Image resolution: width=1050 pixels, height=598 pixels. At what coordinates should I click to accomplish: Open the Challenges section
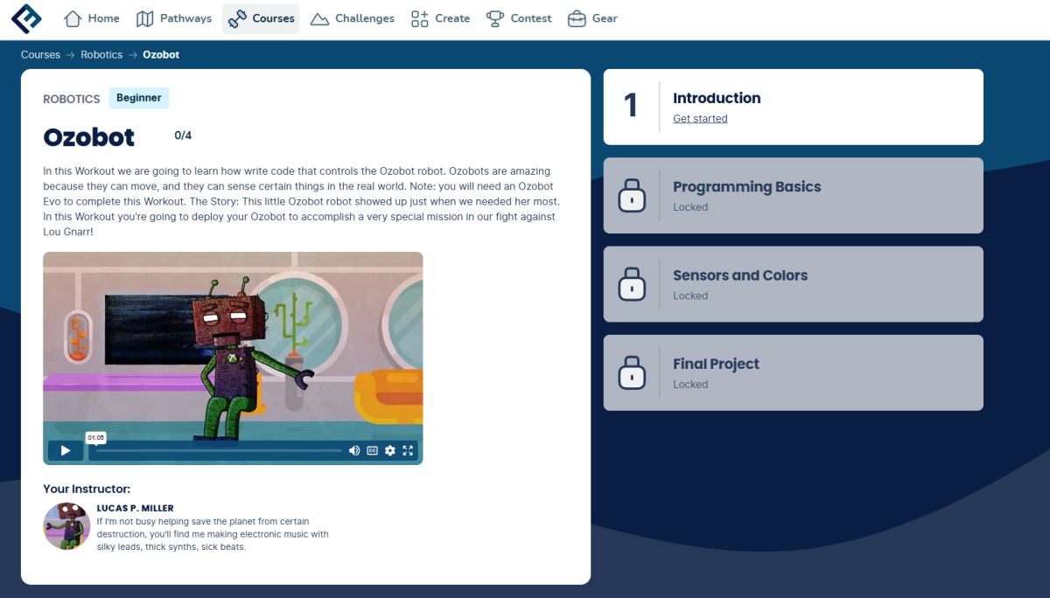click(x=353, y=18)
